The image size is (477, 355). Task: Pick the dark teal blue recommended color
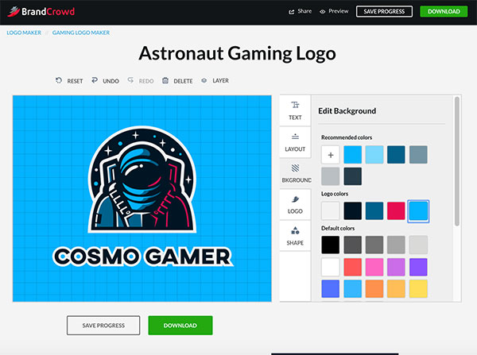click(x=396, y=155)
